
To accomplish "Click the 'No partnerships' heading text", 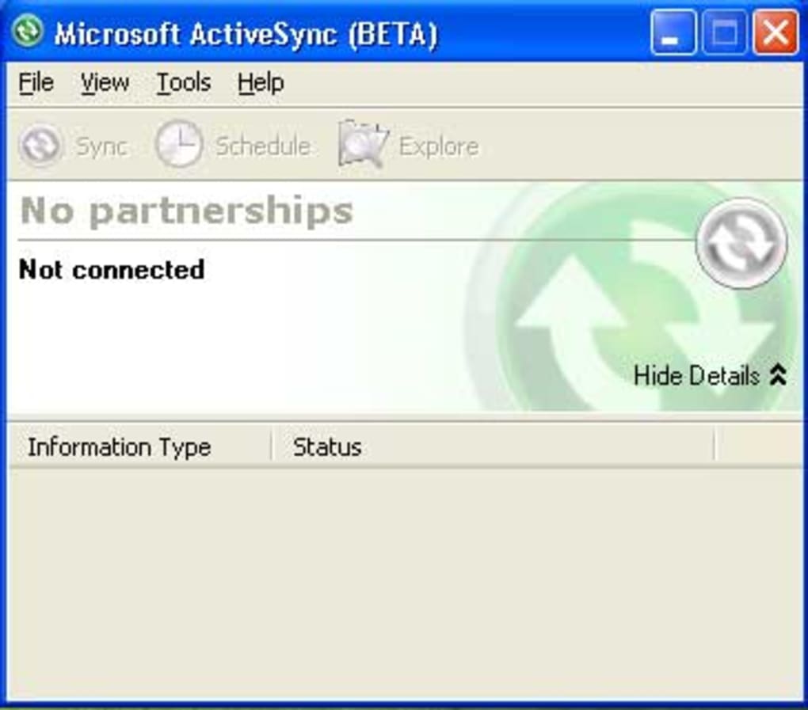I will [186, 211].
